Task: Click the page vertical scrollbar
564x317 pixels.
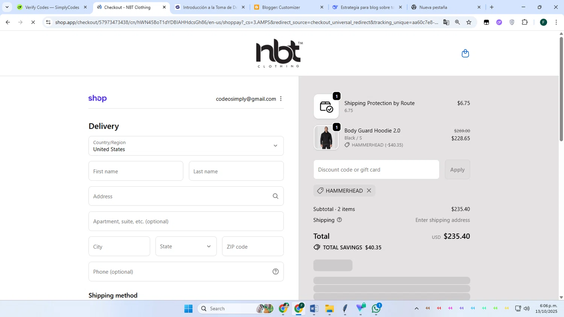Action: click(x=561, y=89)
